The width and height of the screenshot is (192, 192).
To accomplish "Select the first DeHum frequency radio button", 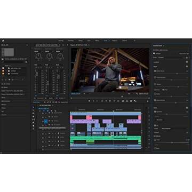I will 155,90.
